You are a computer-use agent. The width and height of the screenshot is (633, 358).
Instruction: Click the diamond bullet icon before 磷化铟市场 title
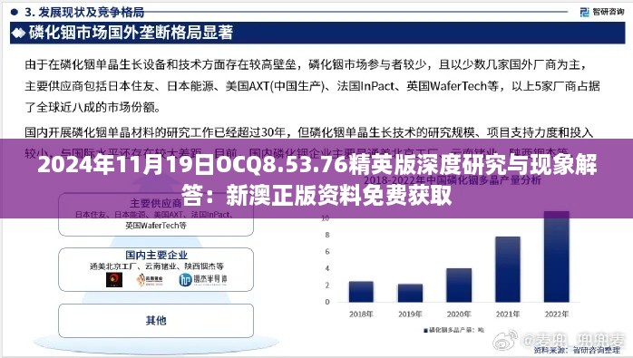[18, 34]
